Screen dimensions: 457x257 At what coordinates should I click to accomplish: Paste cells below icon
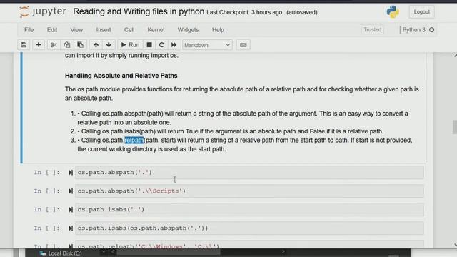(80, 45)
